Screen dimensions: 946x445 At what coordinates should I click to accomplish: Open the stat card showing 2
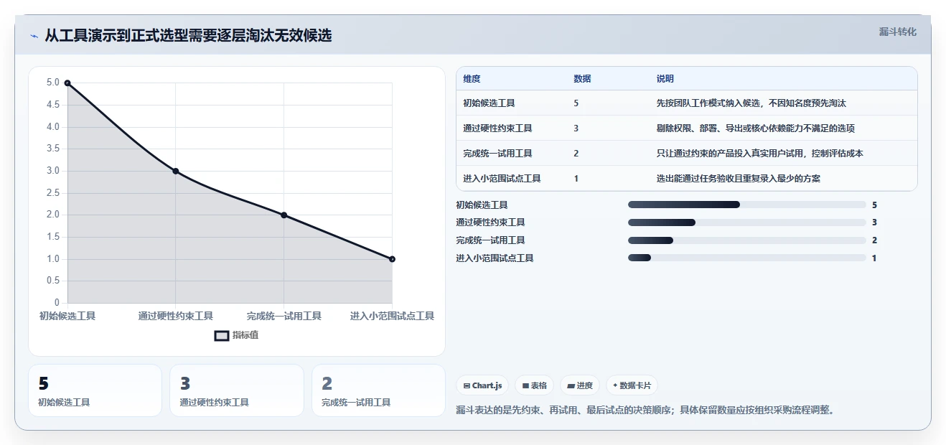click(378, 390)
